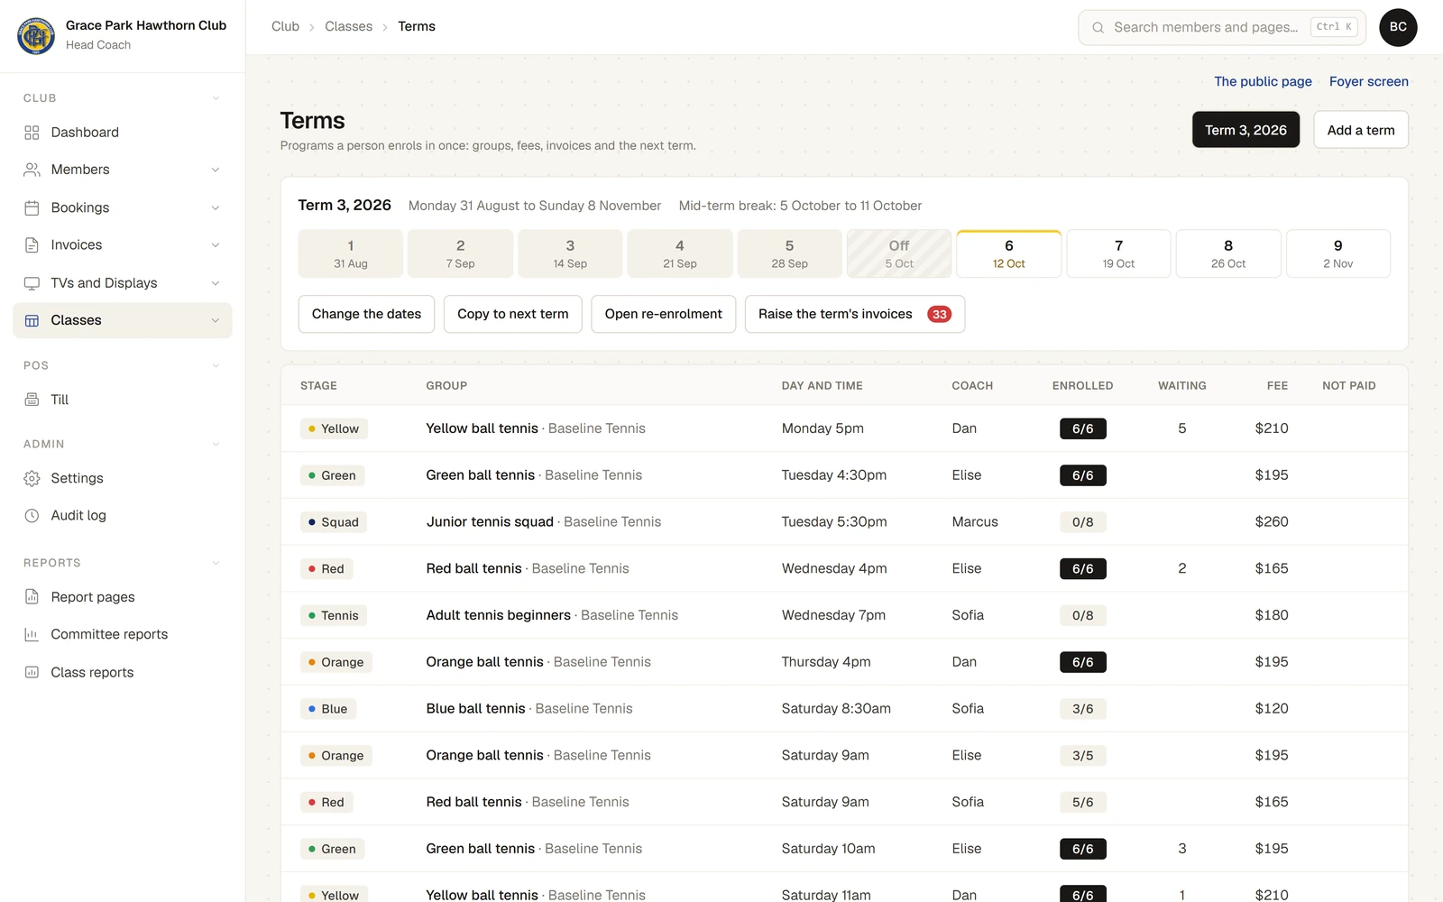Screen dimensions: 1443x902
Task: Click the search magnifier icon
Action: tap(1098, 28)
